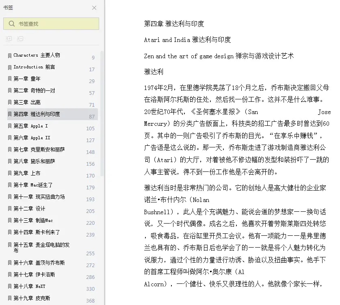
Task: Click the 雅达利 subheading in document
Action: [154, 72]
